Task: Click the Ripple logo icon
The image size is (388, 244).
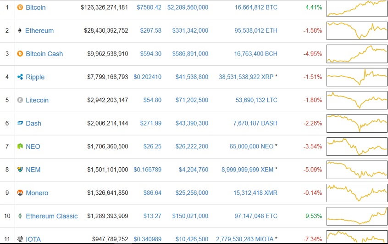Action: (x=20, y=77)
